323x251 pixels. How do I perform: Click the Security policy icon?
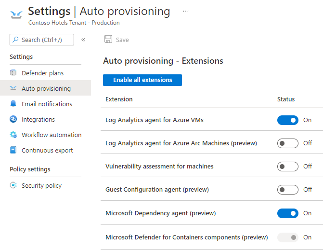[13, 185]
